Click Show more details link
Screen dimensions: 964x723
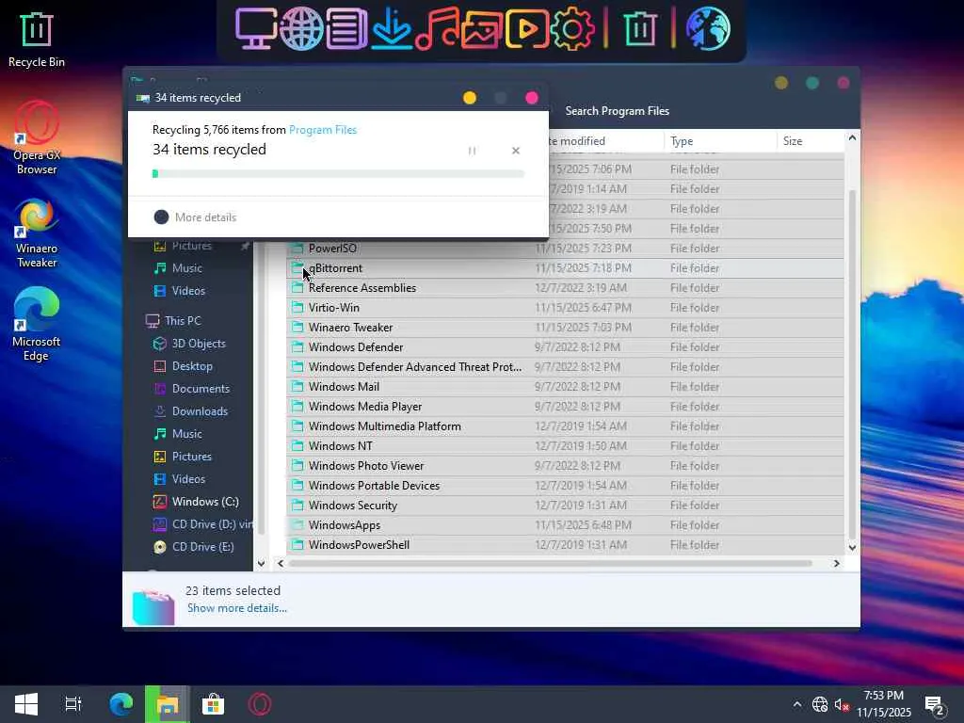coord(236,608)
